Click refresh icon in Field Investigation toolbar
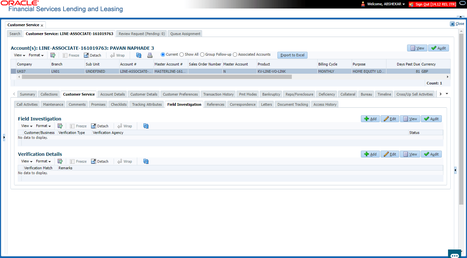Viewport: 467px width, 258px height. coord(146,126)
